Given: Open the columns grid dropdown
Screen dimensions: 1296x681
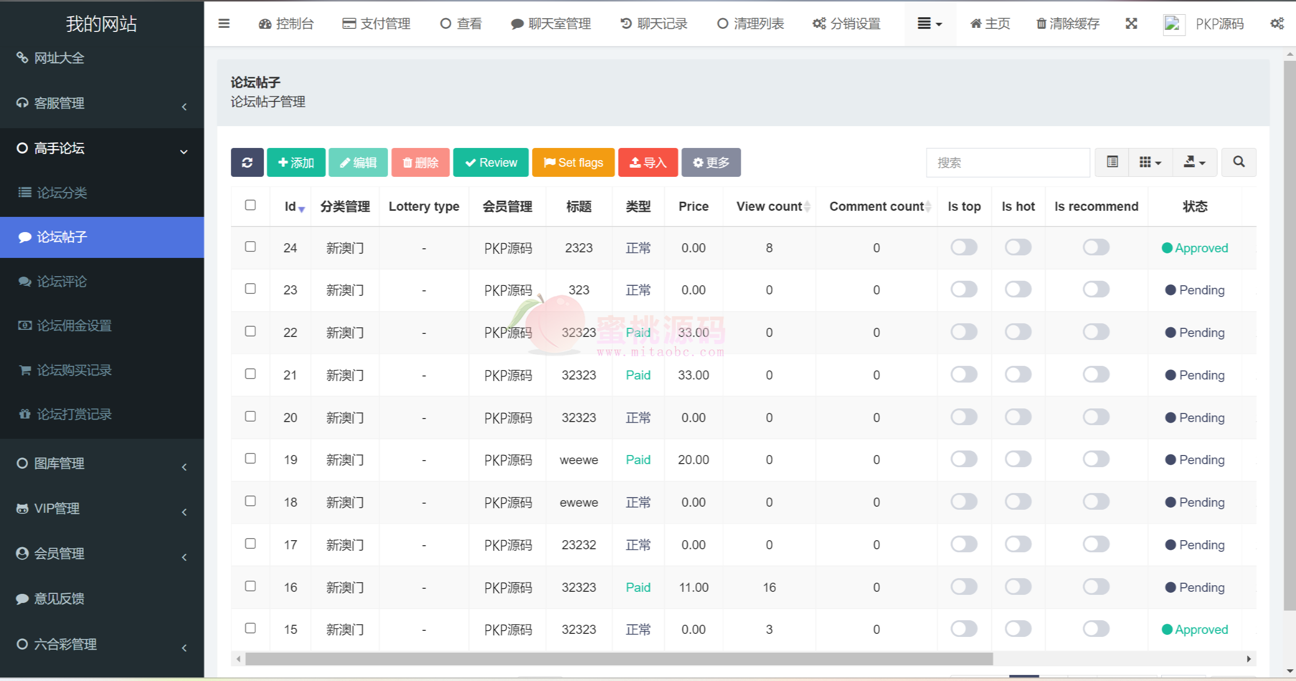Looking at the screenshot, I should pos(1150,162).
